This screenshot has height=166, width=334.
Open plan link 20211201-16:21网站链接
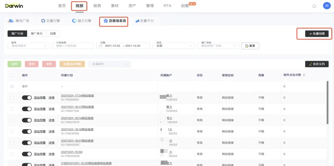click(77, 141)
